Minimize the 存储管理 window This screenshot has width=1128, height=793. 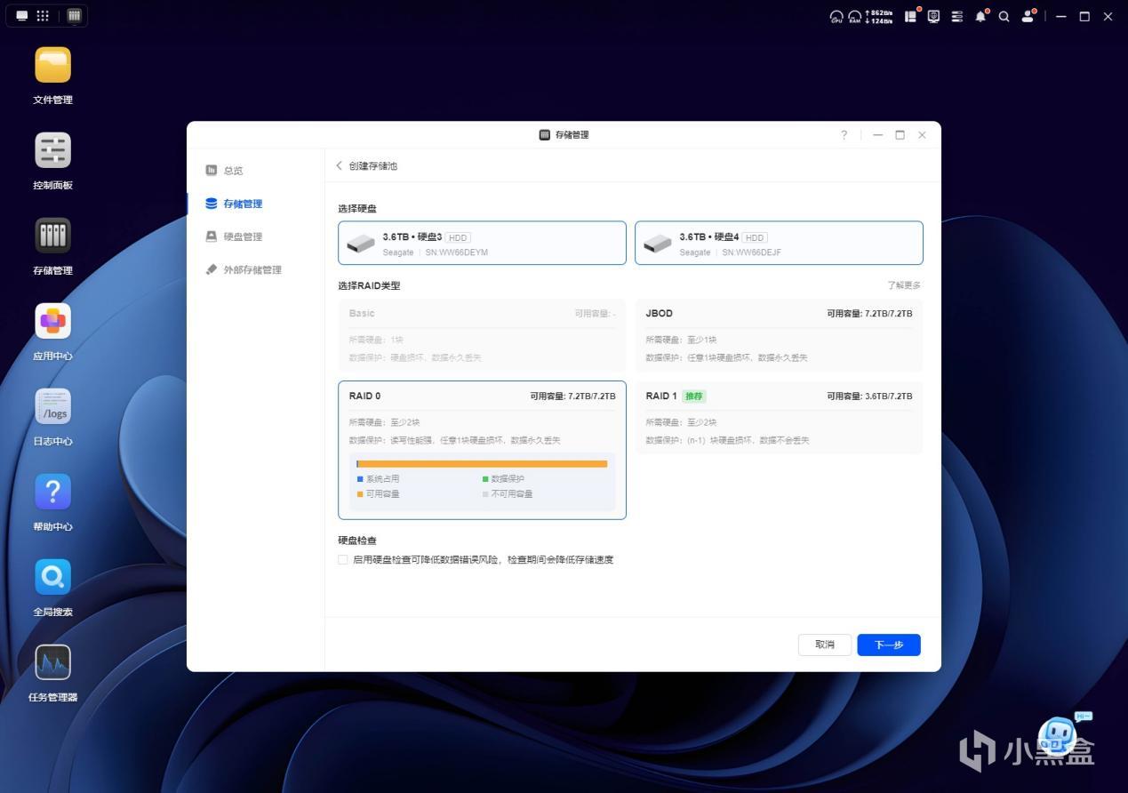(877, 135)
